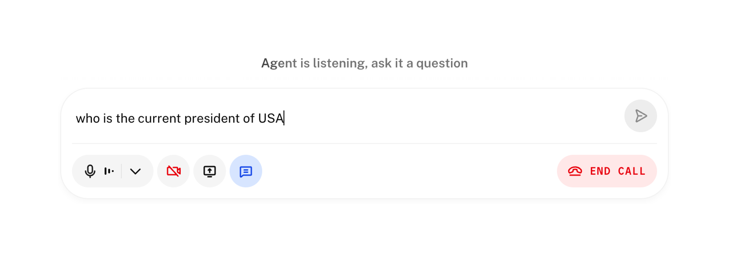Click the red hang-up phone icon
The height and width of the screenshot is (262, 729).
click(575, 171)
